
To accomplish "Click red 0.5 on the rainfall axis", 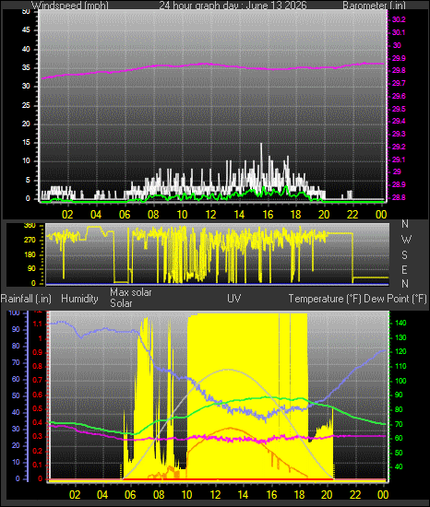I will pyautogui.click(x=38, y=408).
